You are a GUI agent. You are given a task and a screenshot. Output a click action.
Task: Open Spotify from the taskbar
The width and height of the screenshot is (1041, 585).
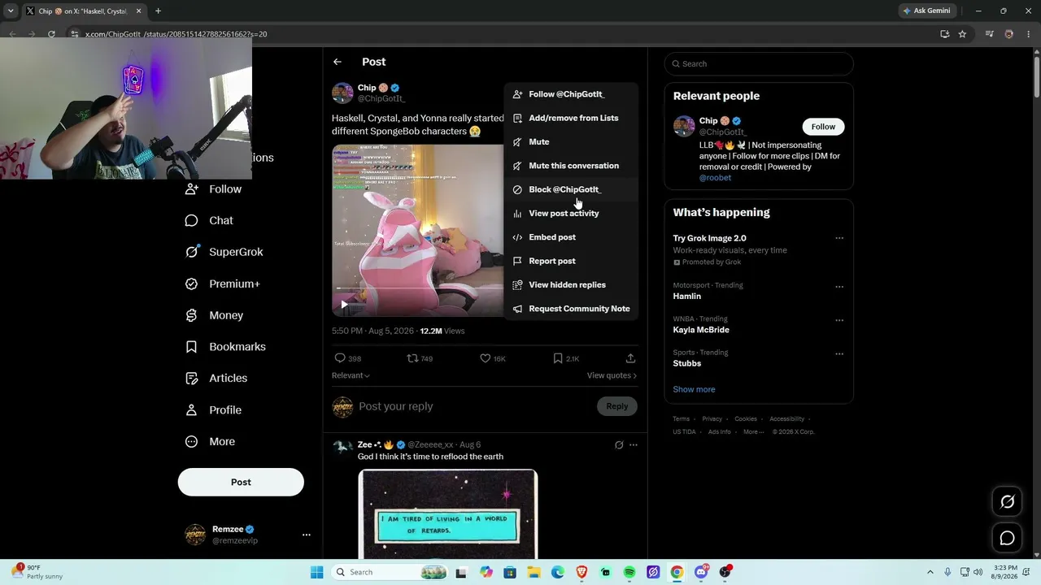click(629, 572)
